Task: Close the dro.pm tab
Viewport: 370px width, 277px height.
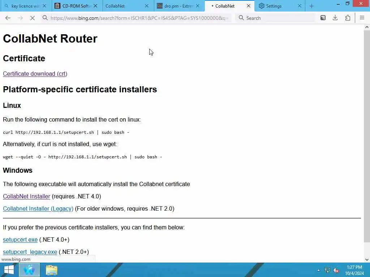Action: (198, 6)
